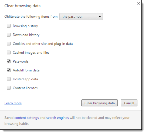Image resolution: width=146 pixels, height=134 pixels.
Task: Click the 'Autofill form data' label text
Action: tap(26, 70)
